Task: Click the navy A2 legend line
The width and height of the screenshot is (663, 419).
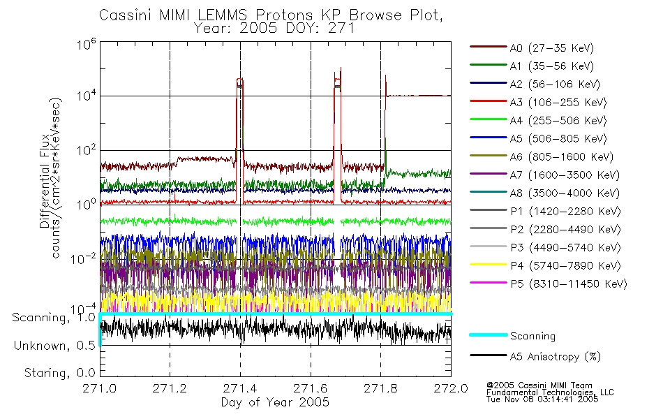Action: tap(488, 83)
